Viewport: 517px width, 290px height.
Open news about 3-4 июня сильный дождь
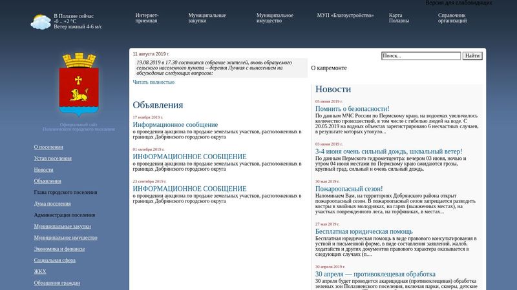click(x=389, y=151)
